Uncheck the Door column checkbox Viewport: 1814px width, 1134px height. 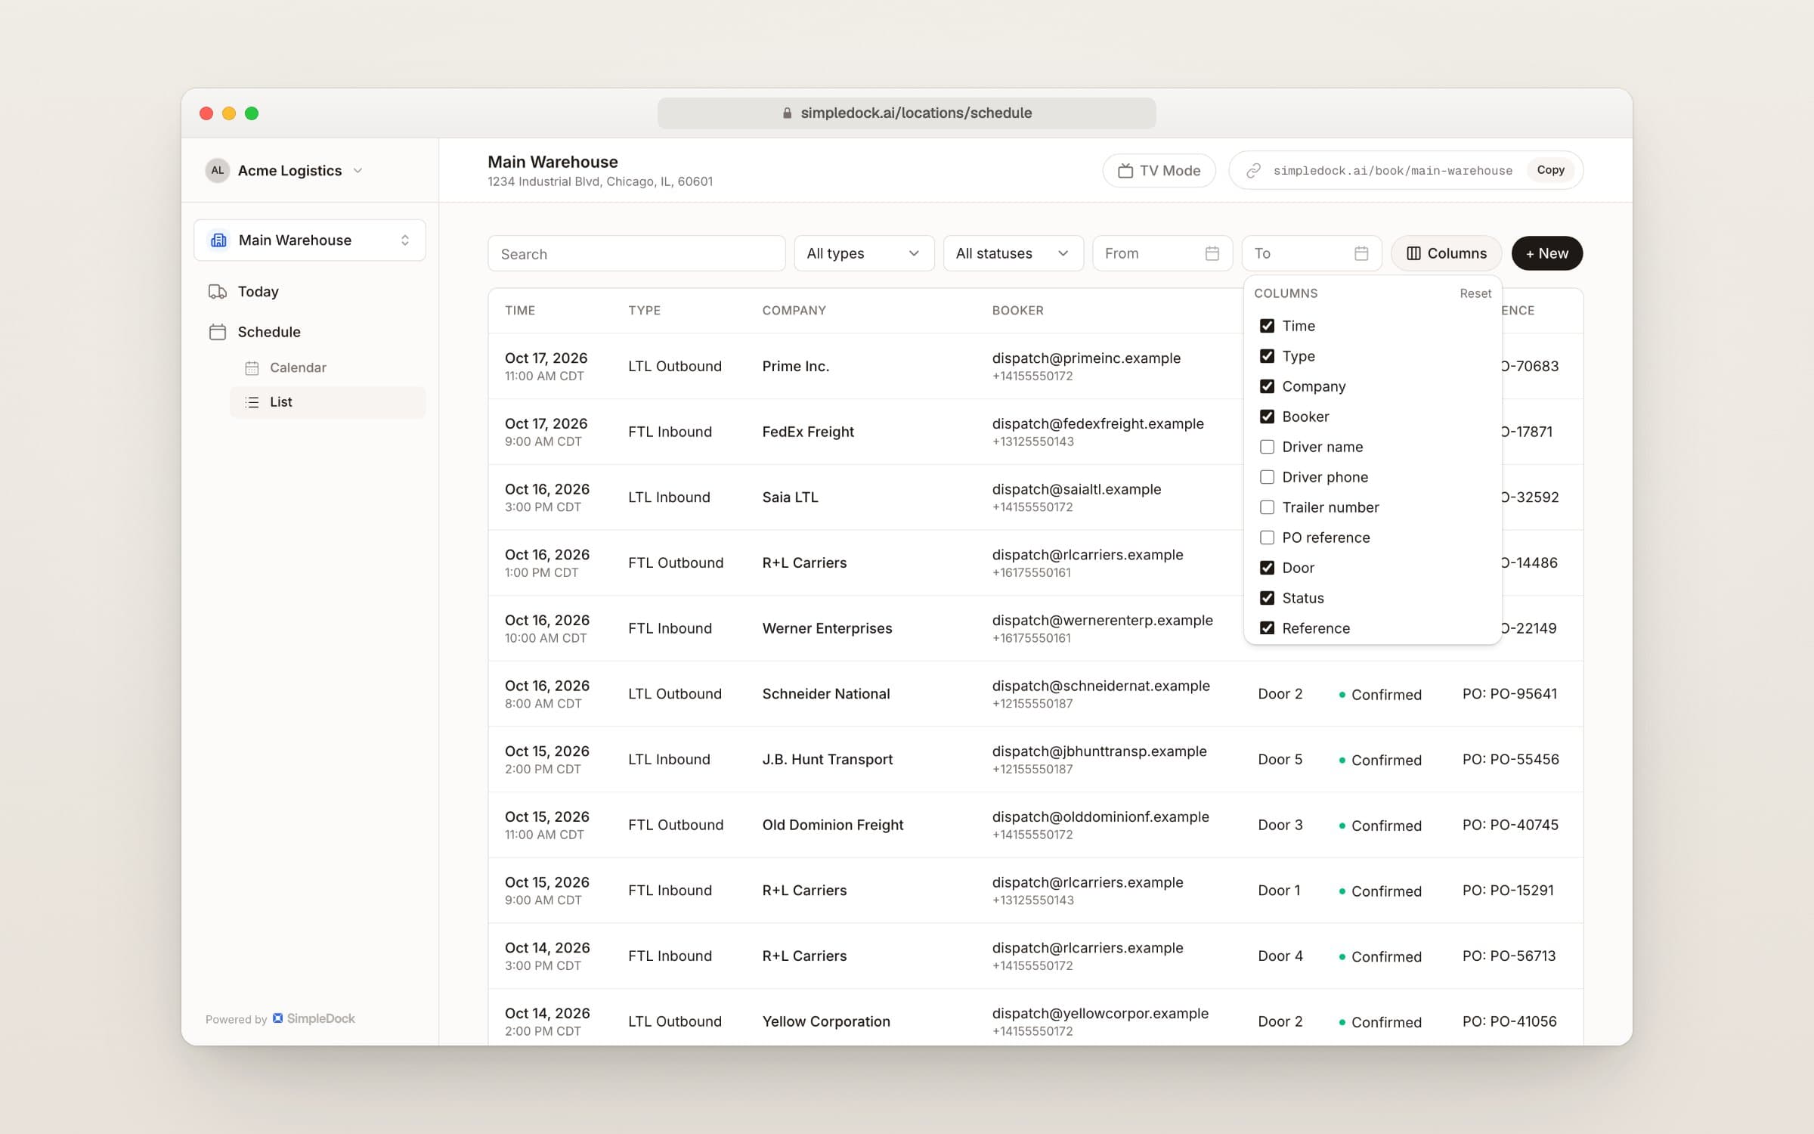coord(1267,568)
